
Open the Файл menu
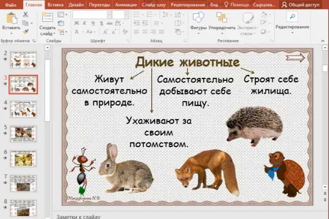[x=10, y=5]
